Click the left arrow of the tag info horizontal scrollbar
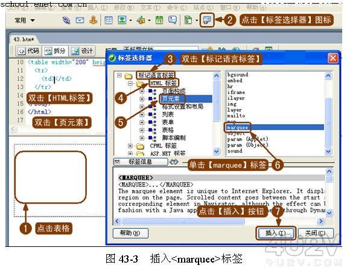 click(118, 221)
